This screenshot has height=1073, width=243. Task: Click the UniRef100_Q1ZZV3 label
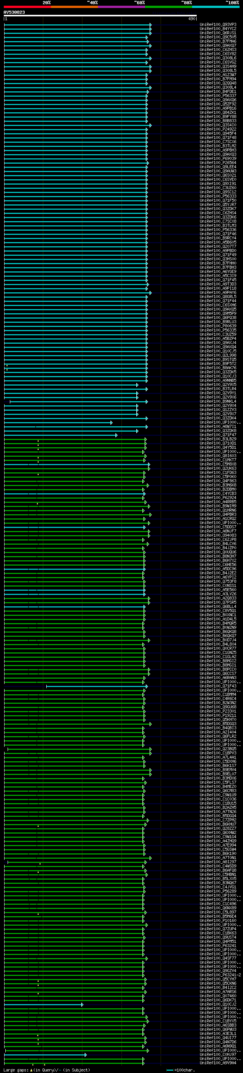coord(218,410)
